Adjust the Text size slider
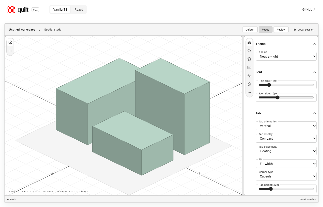 pos(286,85)
